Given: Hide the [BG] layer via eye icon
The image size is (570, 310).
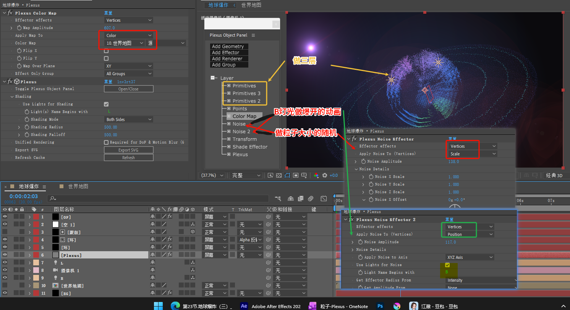Looking at the screenshot, I should (5, 293).
